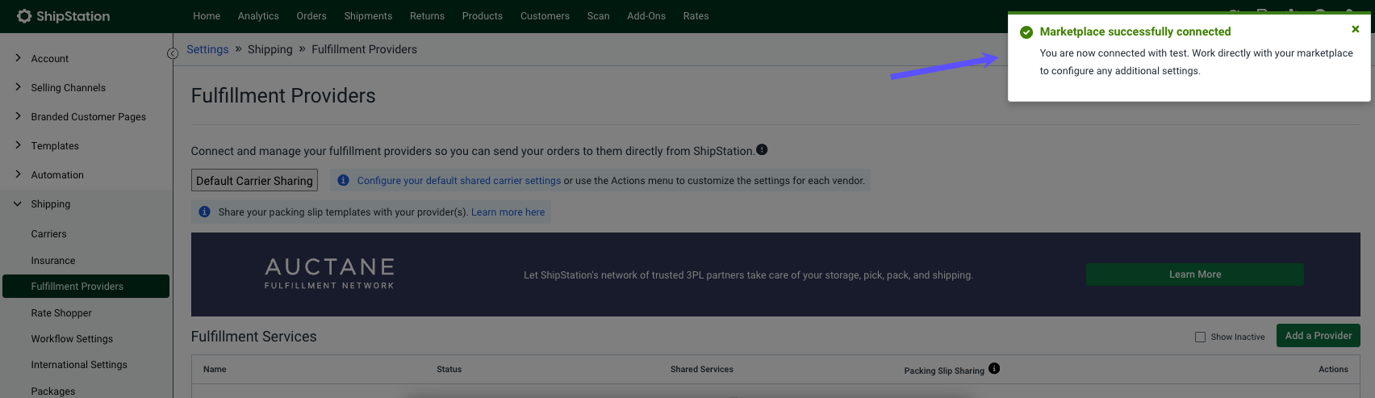1375x398 pixels.
Task: Close the Marketplace connected notification
Action: click(x=1356, y=29)
